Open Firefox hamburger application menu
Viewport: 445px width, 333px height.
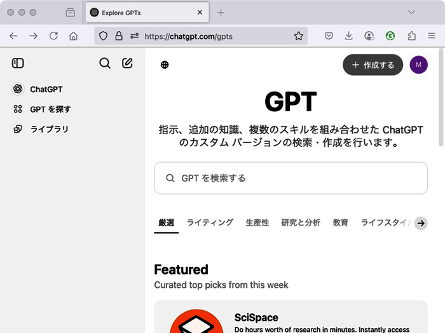[432, 36]
